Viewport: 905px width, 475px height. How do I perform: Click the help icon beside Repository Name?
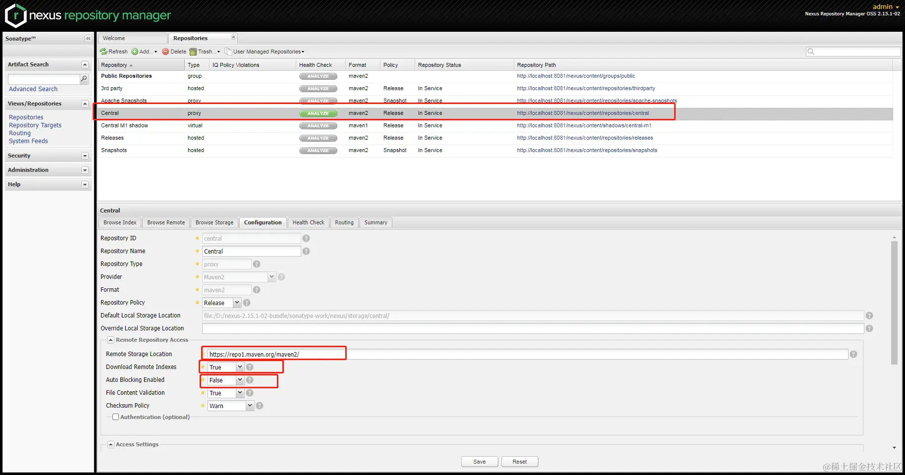point(306,252)
